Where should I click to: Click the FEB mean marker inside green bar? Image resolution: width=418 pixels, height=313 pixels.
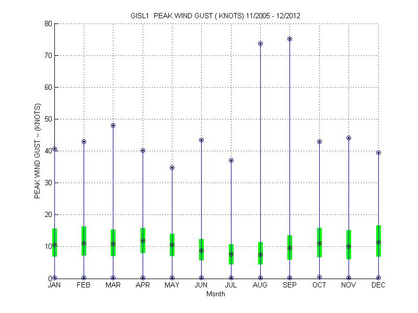84,243
